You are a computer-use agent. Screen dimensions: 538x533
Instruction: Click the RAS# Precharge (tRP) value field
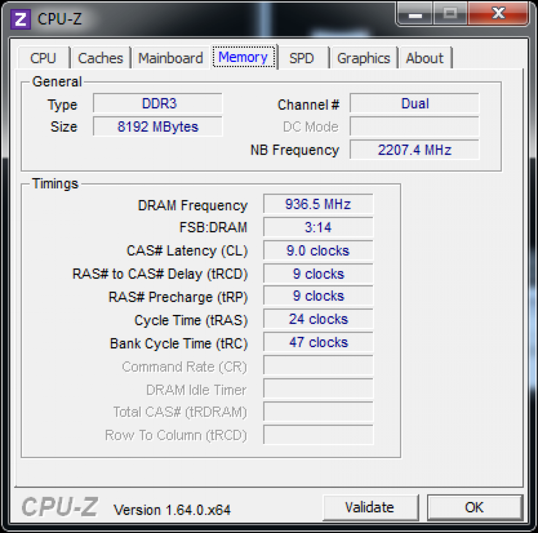coord(318,296)
